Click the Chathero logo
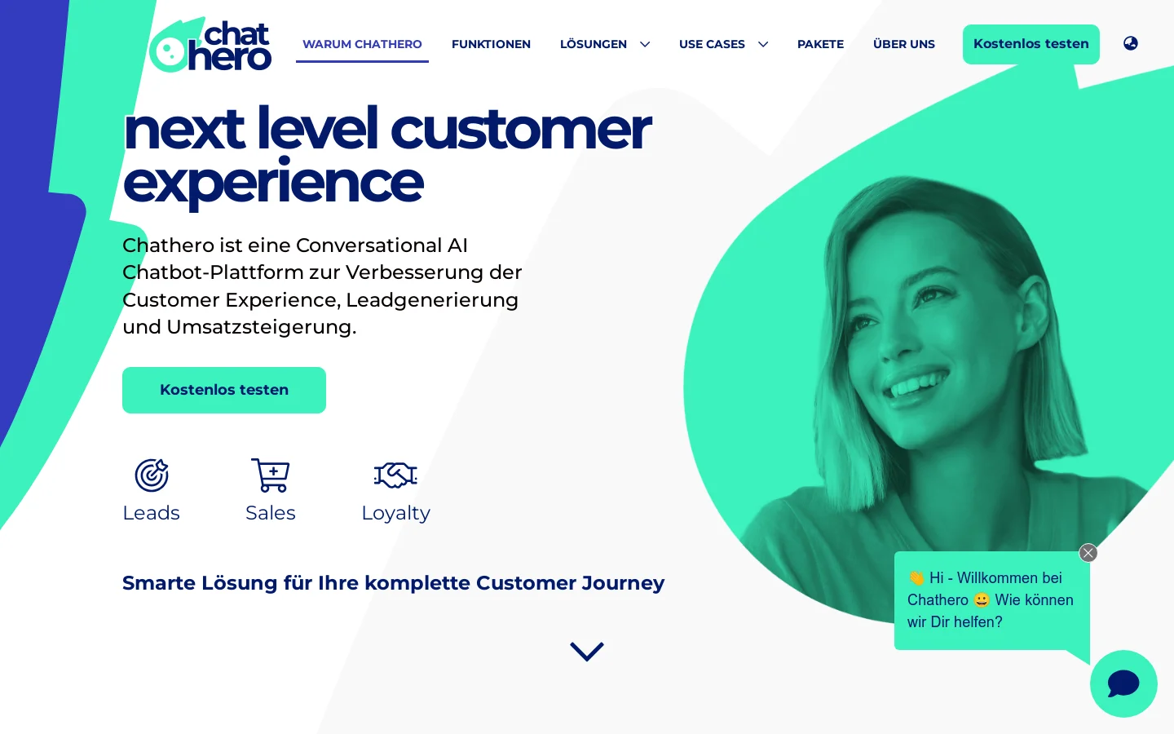The width and height of the screenshot is (1174, 734). (x=210, y=45)
